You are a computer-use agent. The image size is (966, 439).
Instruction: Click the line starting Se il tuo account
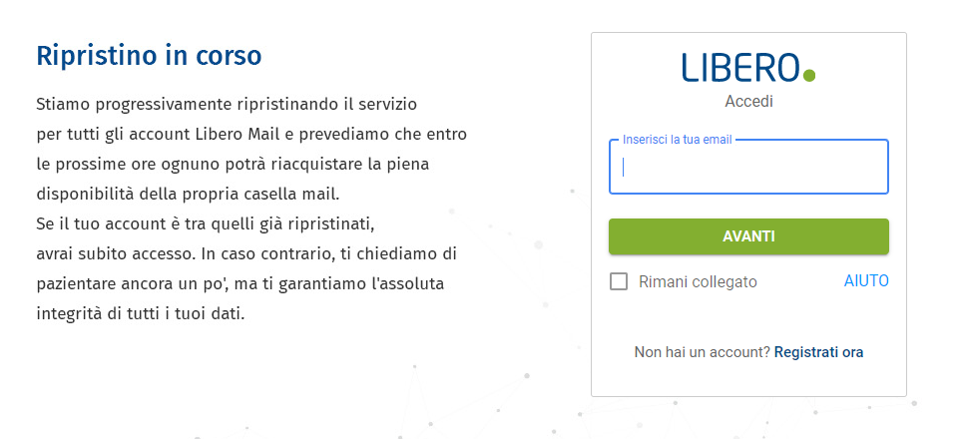pos(205,223)
